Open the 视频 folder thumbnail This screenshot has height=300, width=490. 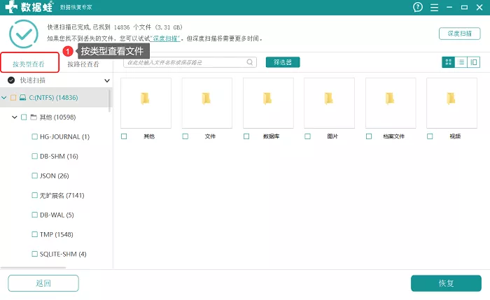[452, 103]
